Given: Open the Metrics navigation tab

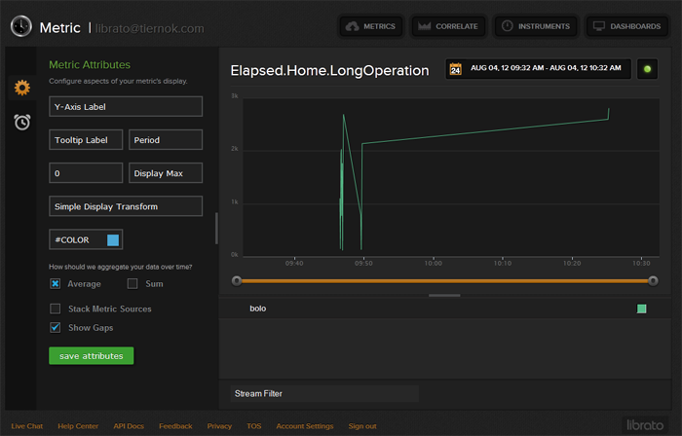Looking at the screenshot, I should [371, 26].
